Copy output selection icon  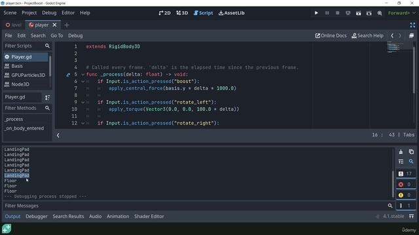click(x=411, y=151)
